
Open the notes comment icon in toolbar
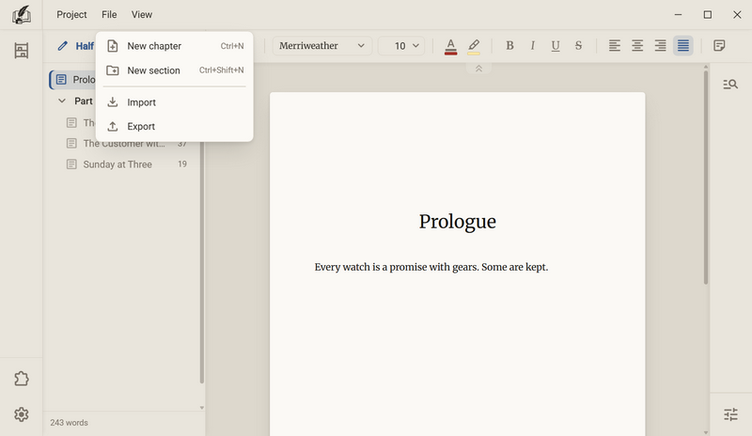click(x=719, y=45)
